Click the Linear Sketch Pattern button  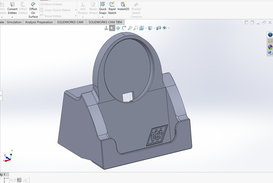(55, 10)
